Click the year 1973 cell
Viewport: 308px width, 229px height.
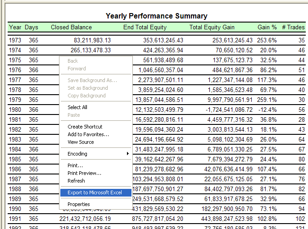[x=15, y=40]
